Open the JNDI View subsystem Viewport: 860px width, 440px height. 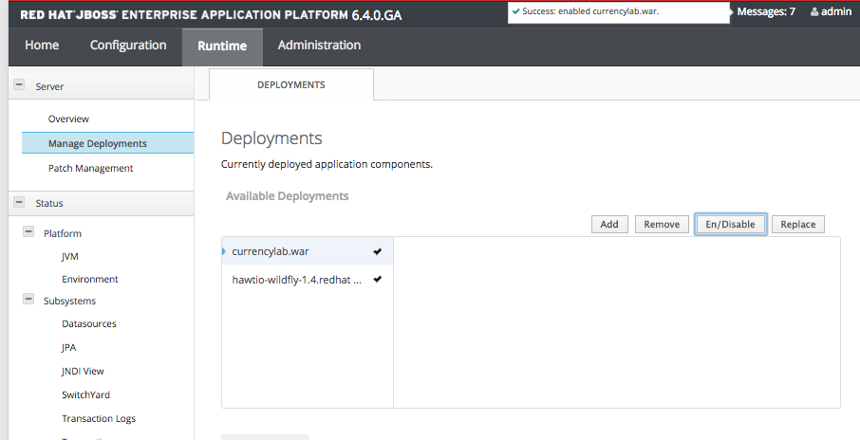click(x=83, y=371)
